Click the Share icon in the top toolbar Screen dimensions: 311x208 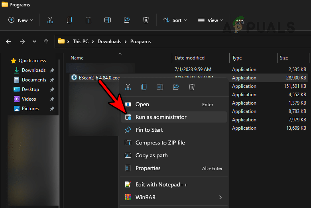[x=127, y=20]
